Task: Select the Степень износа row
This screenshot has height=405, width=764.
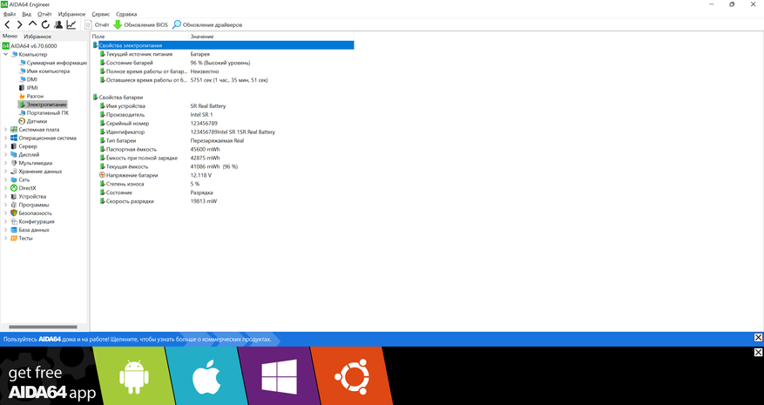Action: tap(223, 184)
